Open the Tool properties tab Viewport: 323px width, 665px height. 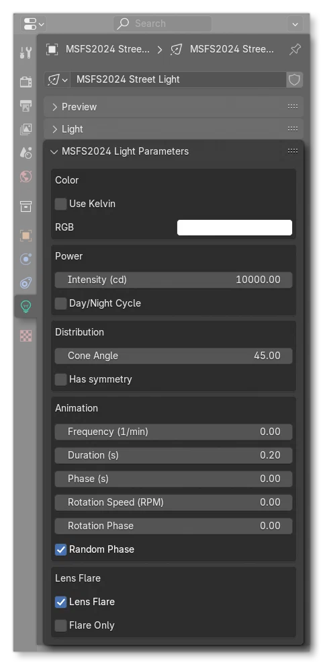pyautogui.click(x=26, y=52)
